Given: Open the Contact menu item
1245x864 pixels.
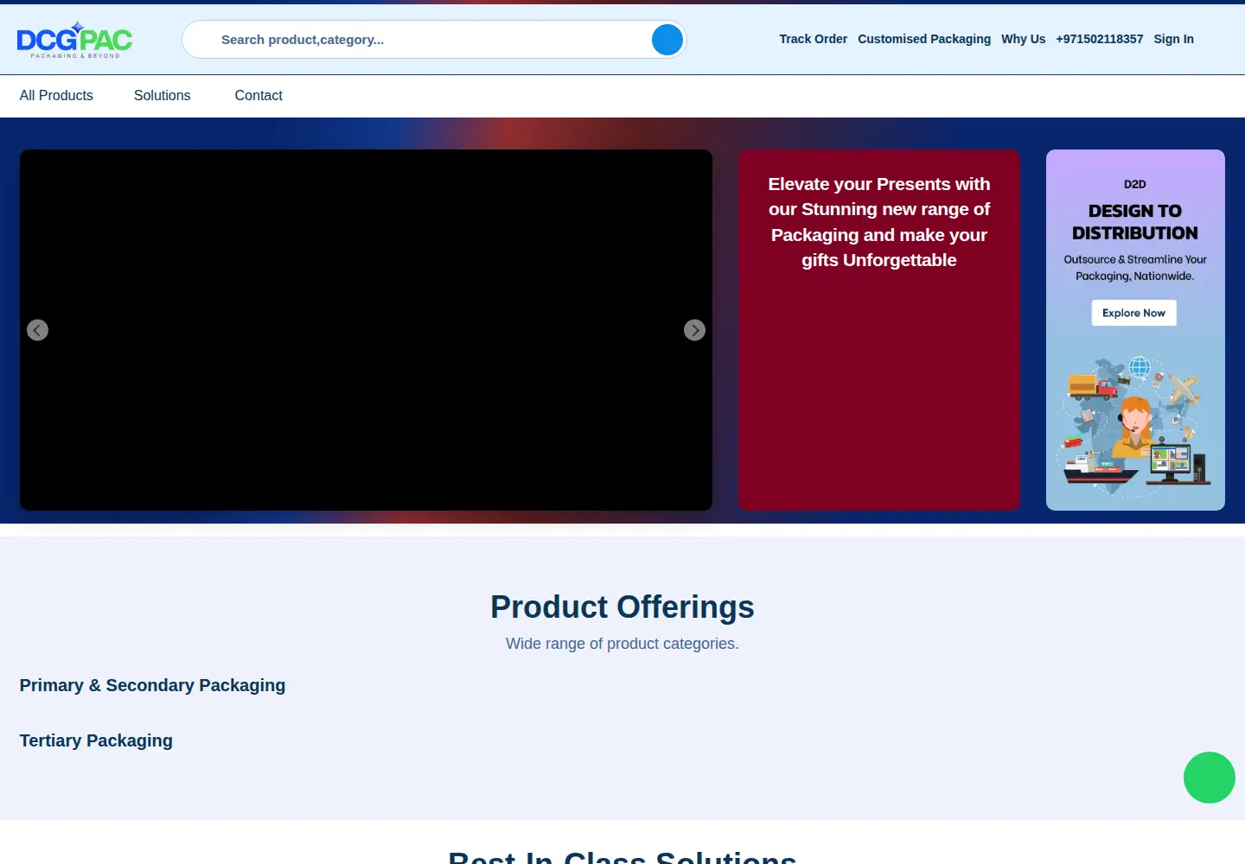Looking at the screenshot, I should pos(259,96).
